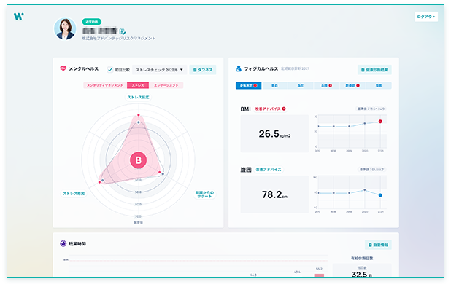Image resolution: width=451 pixels, height=287 pixels.
Task: Click the W logo at top left
Action: [19, 16]
